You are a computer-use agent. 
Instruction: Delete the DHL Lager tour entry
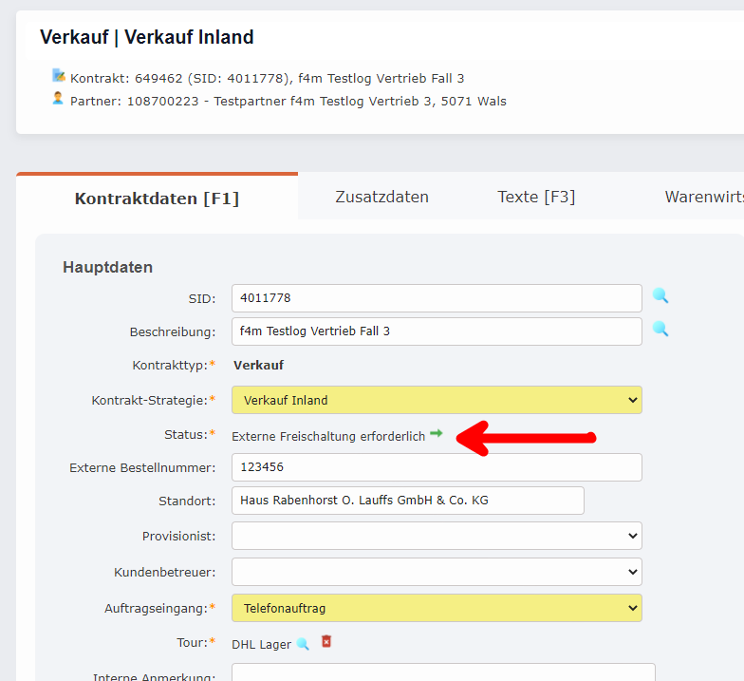click(x=326, y=642)
